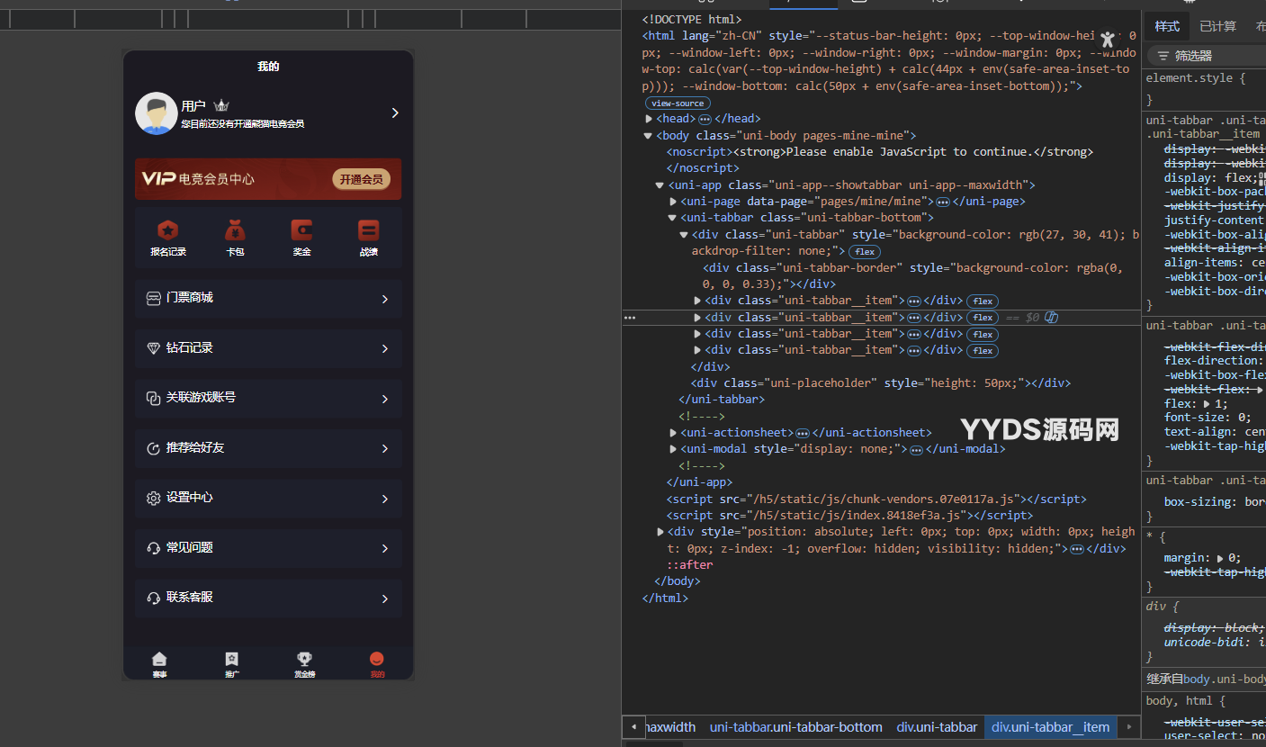Click the gear icon beside 设置中心

pos(153,498)
